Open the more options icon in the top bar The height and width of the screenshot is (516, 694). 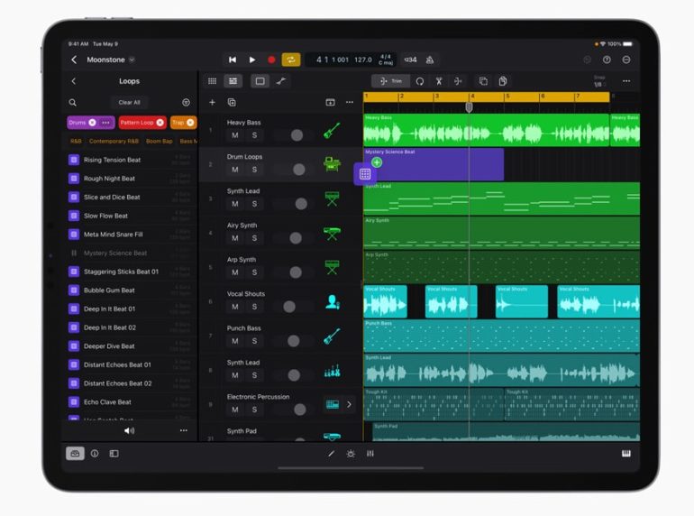pyautogui.click(x=626, y=60)
